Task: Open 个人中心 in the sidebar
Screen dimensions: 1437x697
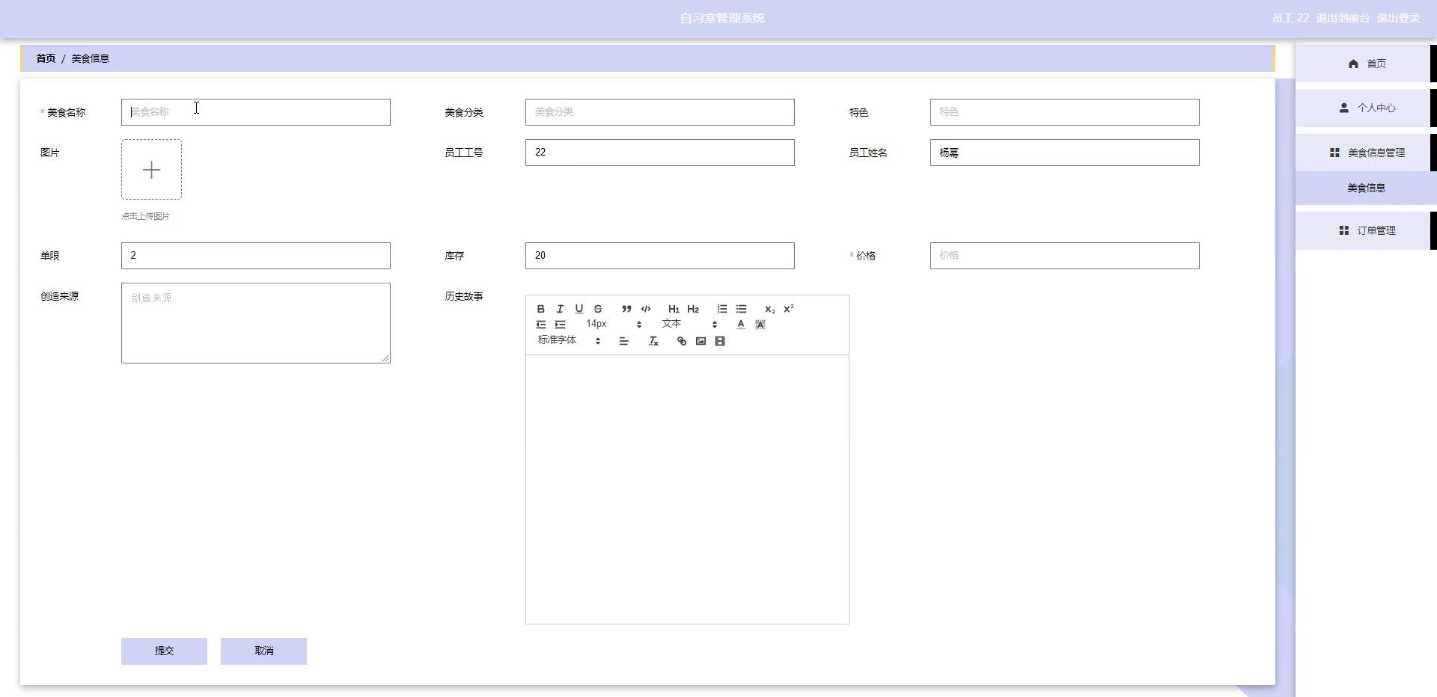Action: (1366, 108)
